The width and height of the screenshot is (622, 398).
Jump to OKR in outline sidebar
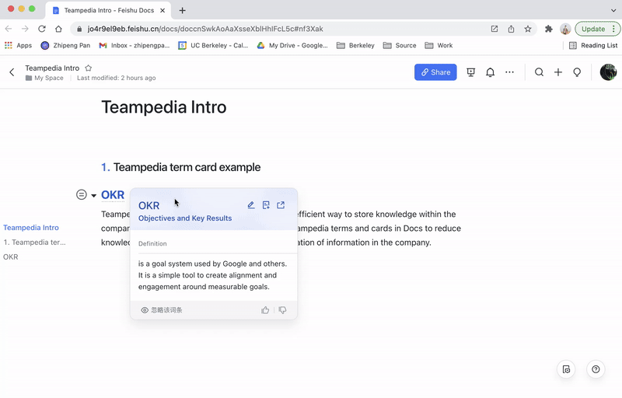pos(11,257)
